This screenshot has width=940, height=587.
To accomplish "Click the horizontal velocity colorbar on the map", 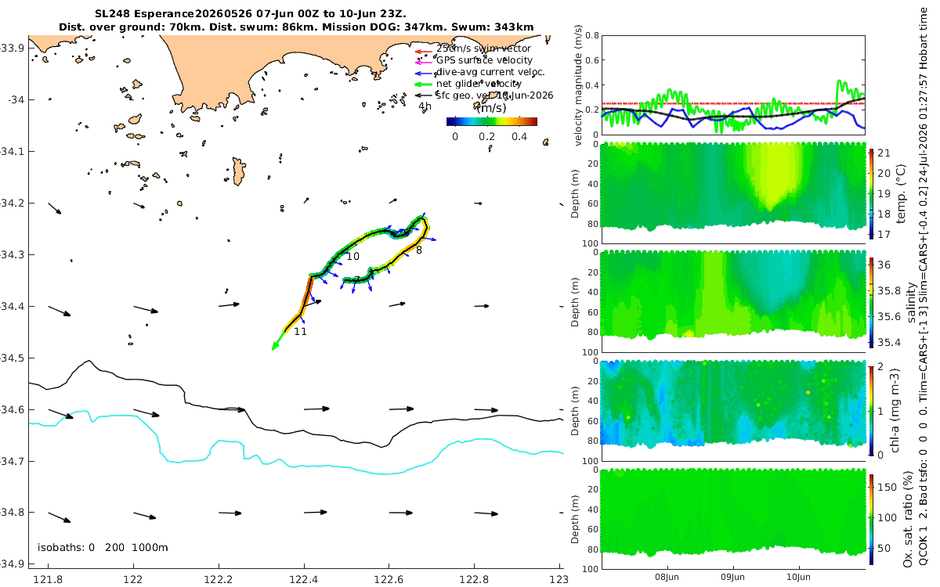I will coord(492,121).
